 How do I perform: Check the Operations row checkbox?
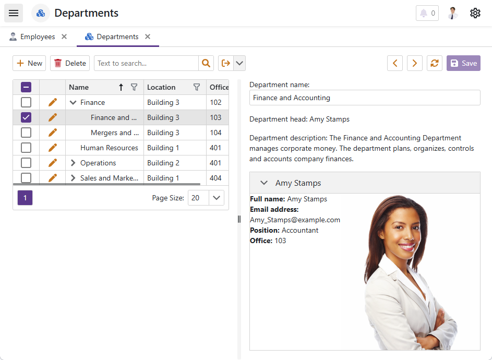[26, 163]
